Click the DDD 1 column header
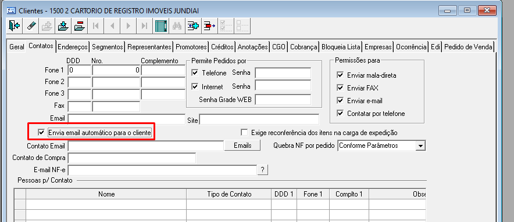514x222 pixels. point(284,194)
